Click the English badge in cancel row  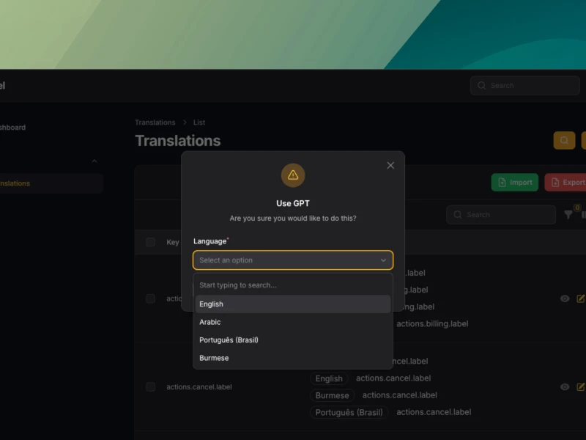329,378
